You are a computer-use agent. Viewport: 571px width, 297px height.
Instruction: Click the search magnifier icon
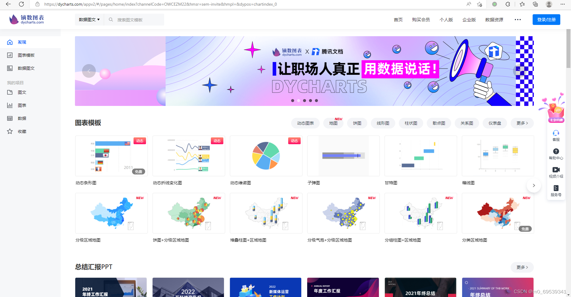point(111,20)
